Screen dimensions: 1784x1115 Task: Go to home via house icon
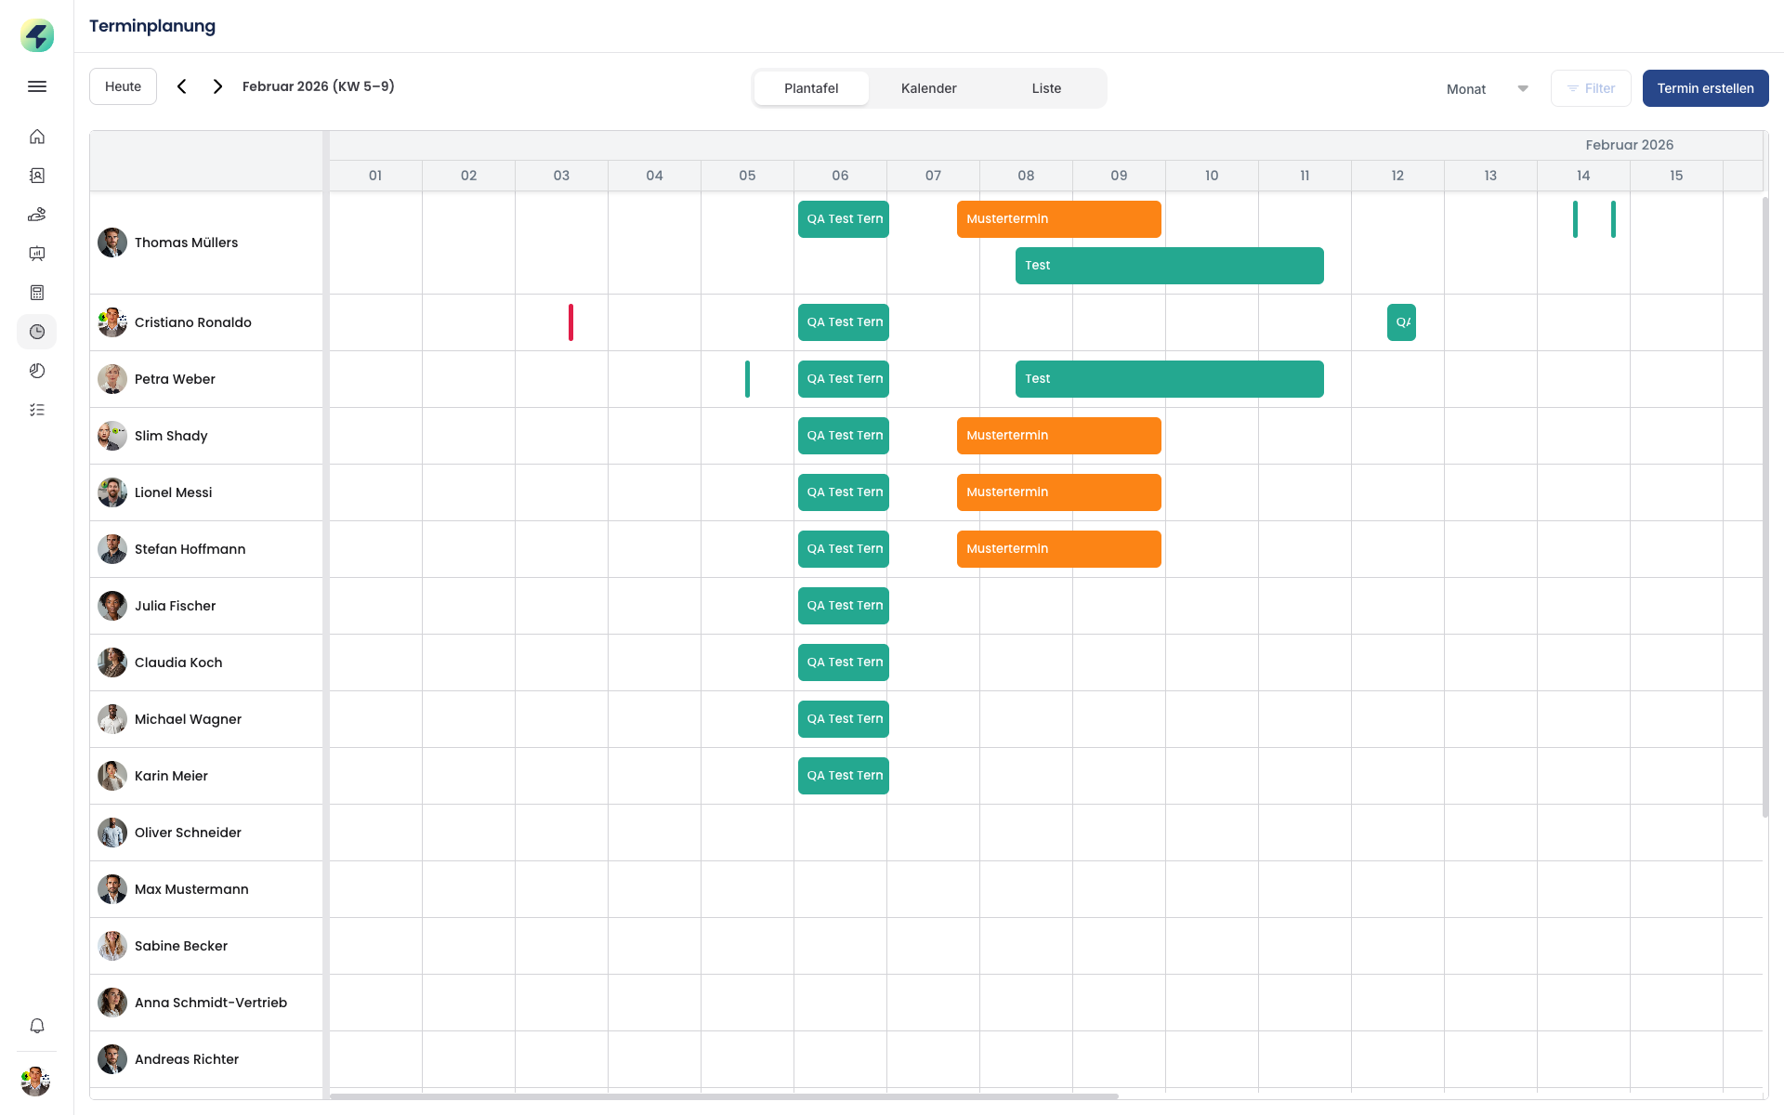point(37,137)
